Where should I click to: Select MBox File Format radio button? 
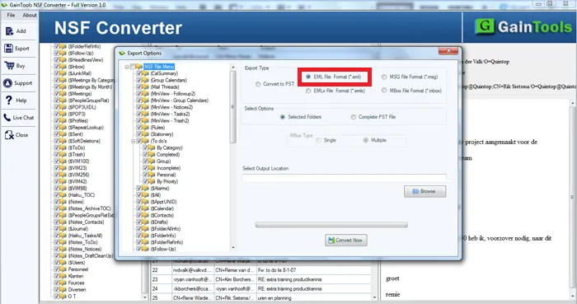(384, 91)
